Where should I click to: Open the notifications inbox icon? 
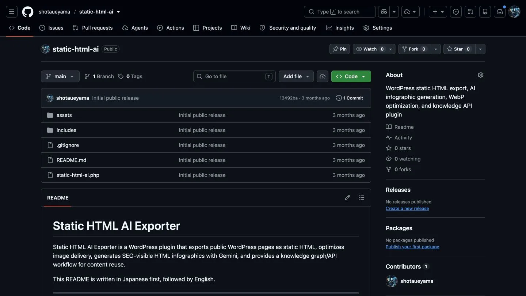coord(500,12)
